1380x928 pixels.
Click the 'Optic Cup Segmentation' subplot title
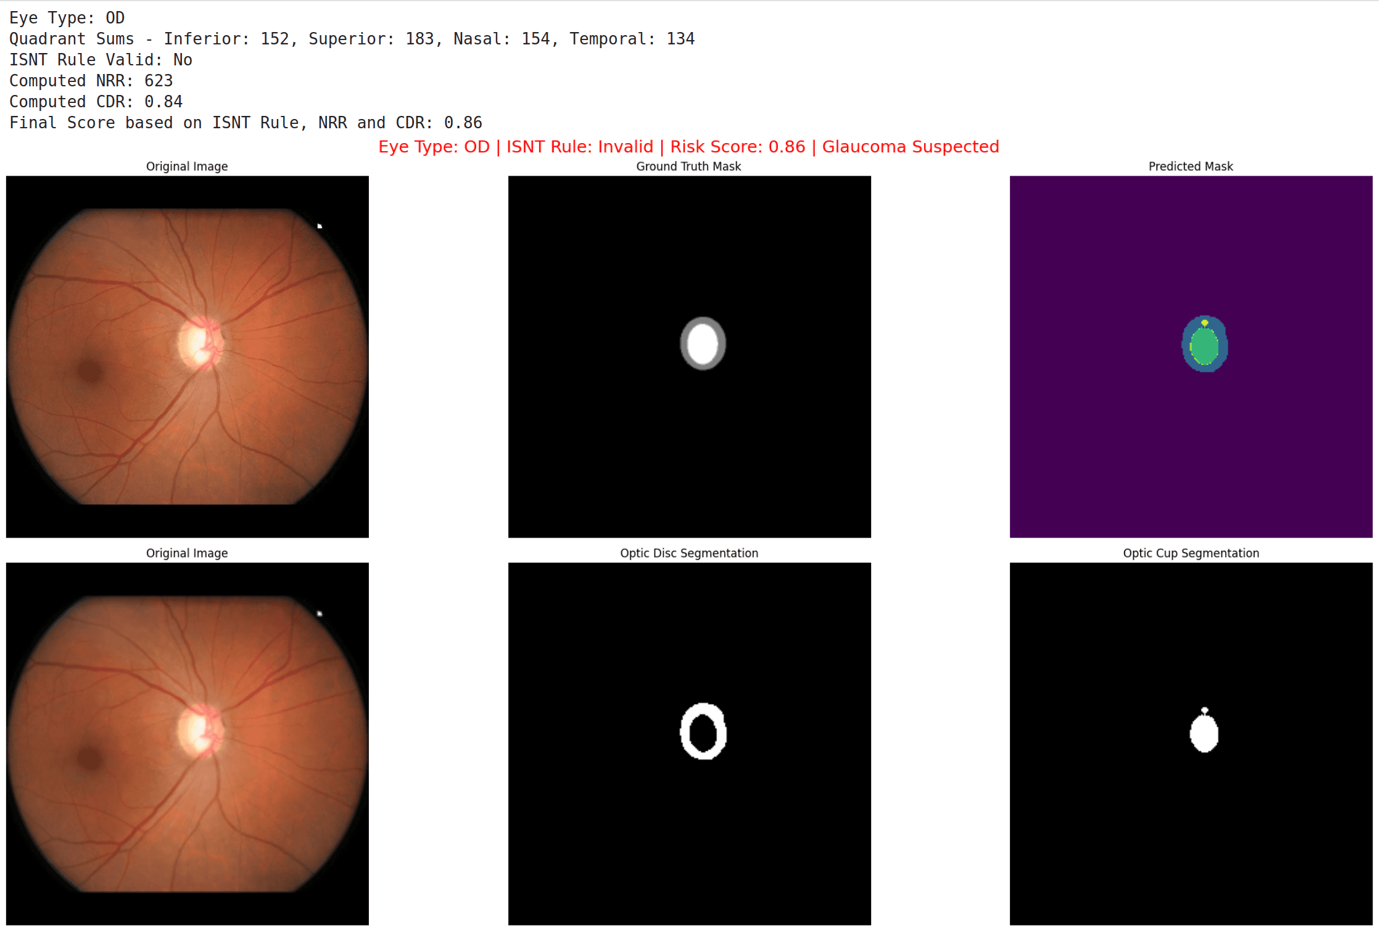pyautogui.click(x=1190, y=553)
